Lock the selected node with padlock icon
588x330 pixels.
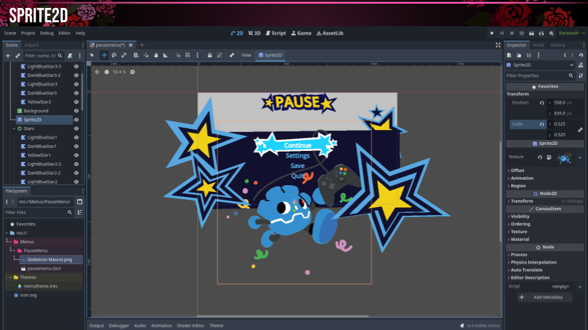pyautogui.click(x=209, y=56)
